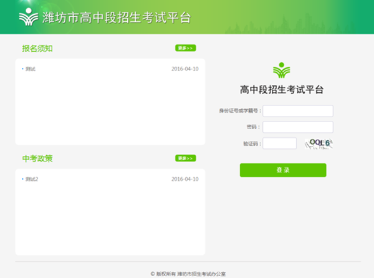Open the 测试2 article under 中考政策
This screenshot has width=374, height=278.
click(x=32, y=180)
